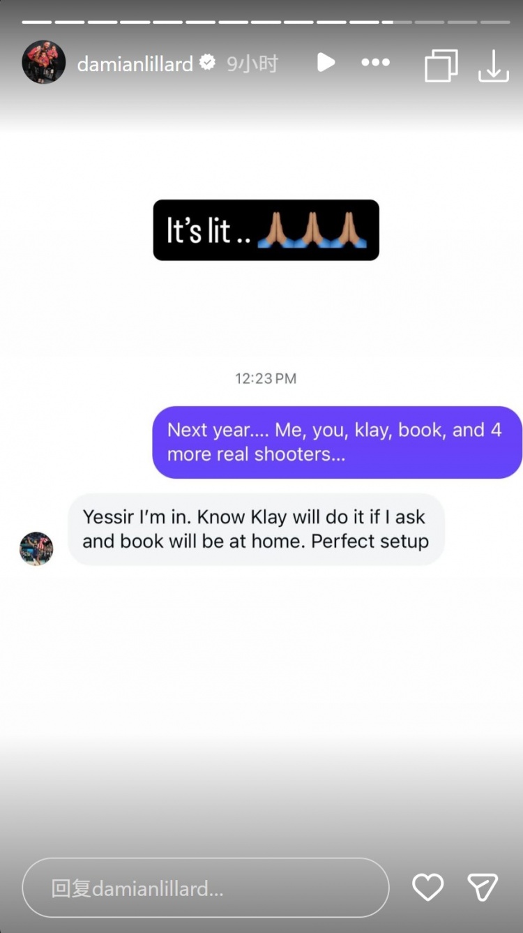Tap the damianlillard username
The image size is (523, 933).
tap(135, 64)
